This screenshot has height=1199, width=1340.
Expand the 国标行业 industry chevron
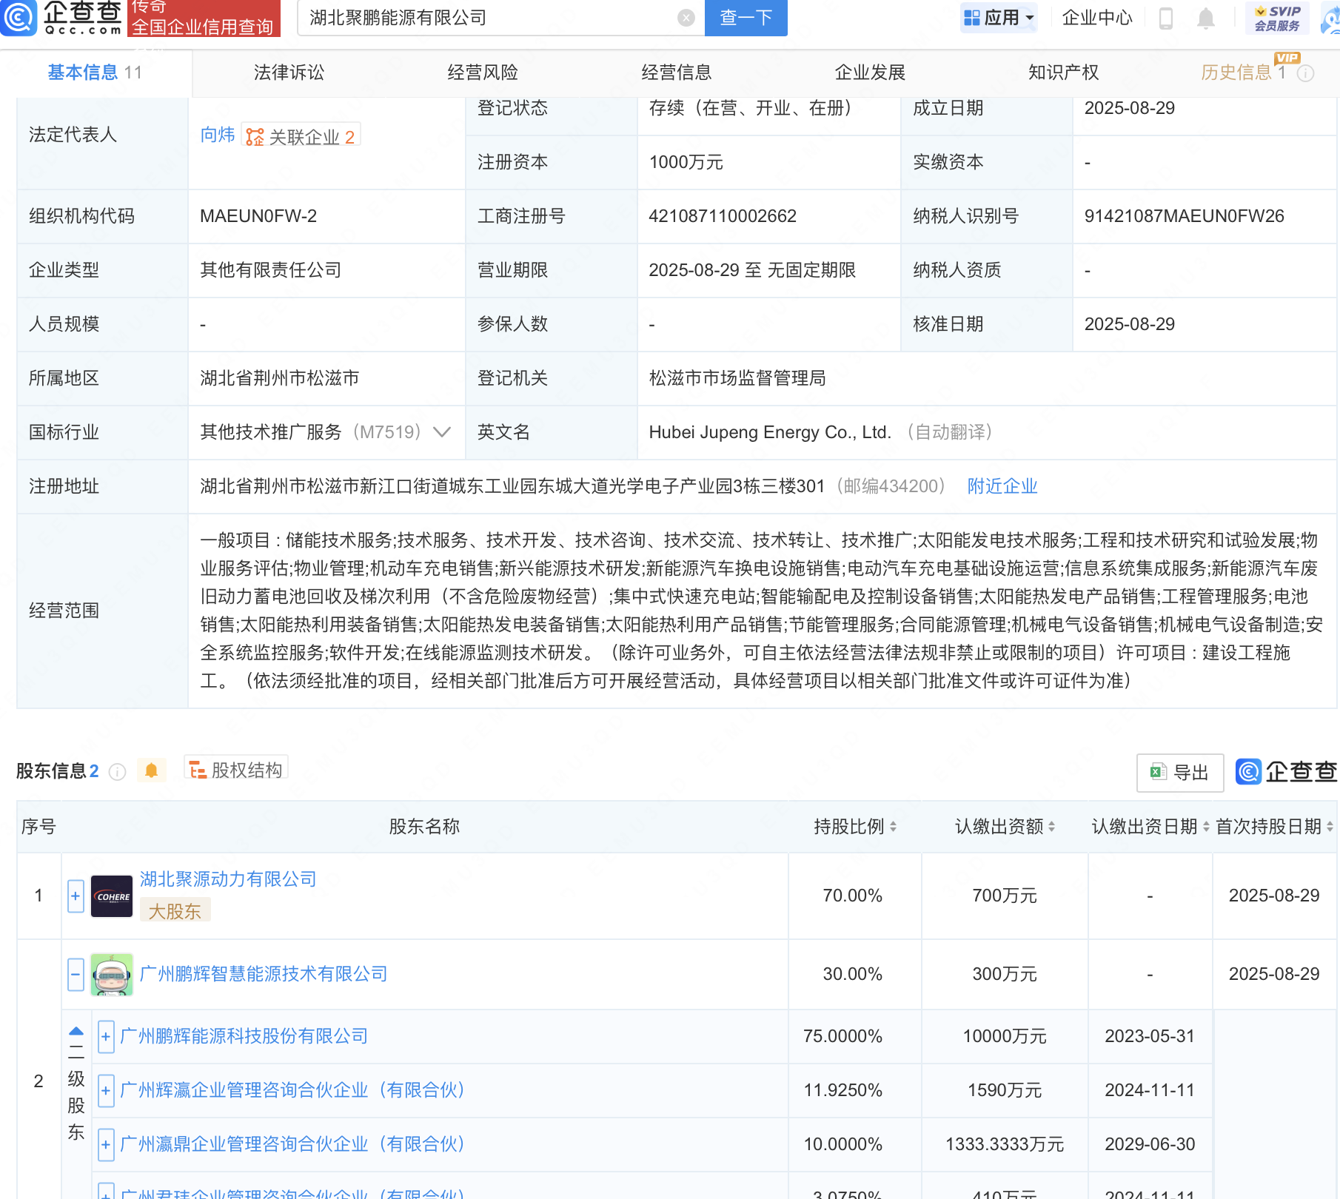click(x=442, y=432)
